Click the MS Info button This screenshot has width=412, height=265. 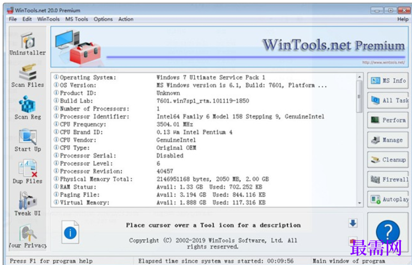pos(388,80)
